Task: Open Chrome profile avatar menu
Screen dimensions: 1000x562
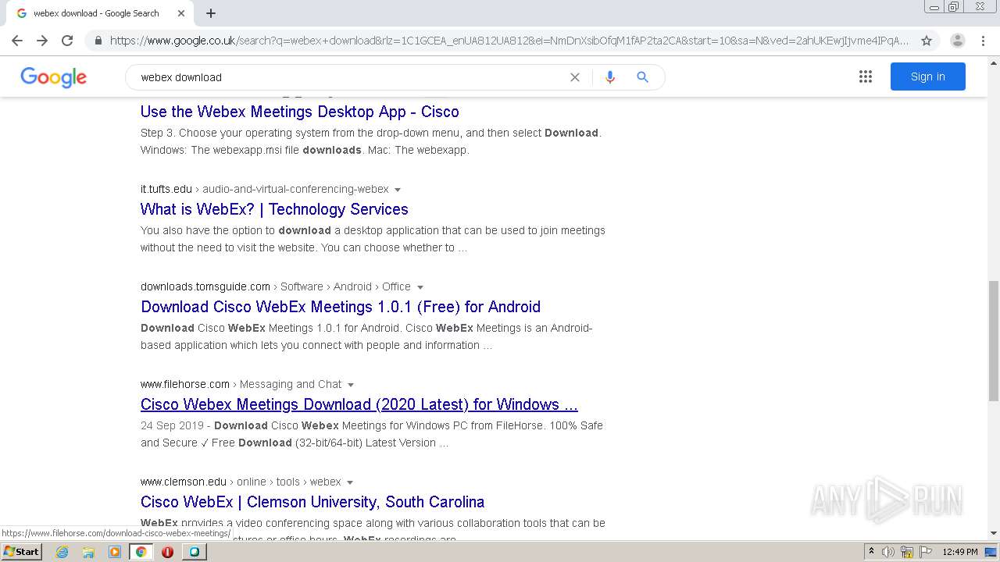Action: click(958, 41)
